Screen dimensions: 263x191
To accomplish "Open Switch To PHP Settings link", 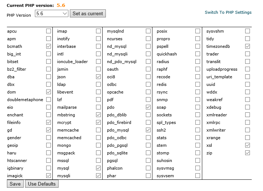I will coord(228,12).
